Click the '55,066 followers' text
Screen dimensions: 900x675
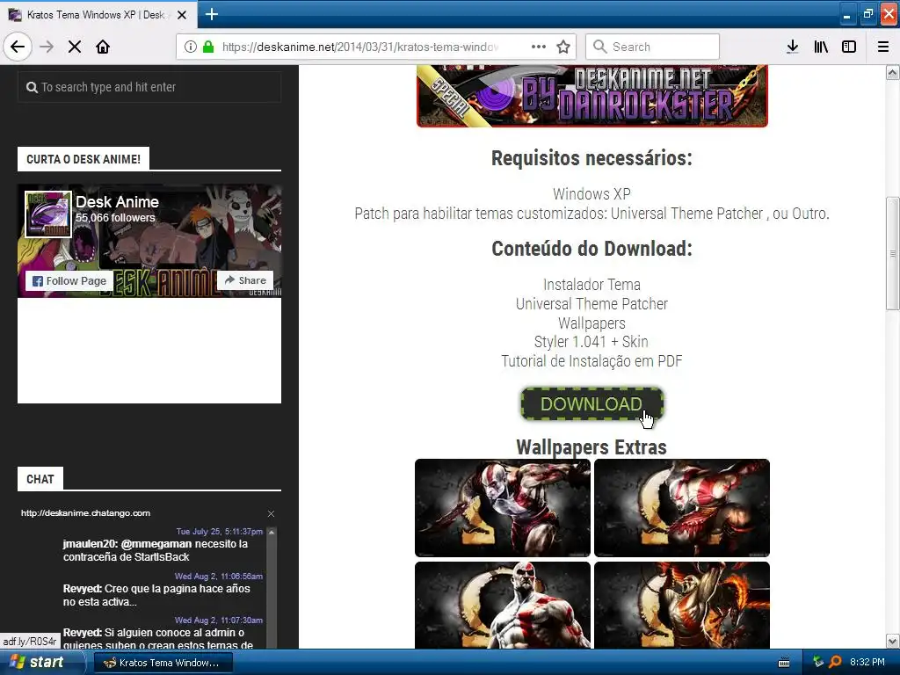(115, 218)
